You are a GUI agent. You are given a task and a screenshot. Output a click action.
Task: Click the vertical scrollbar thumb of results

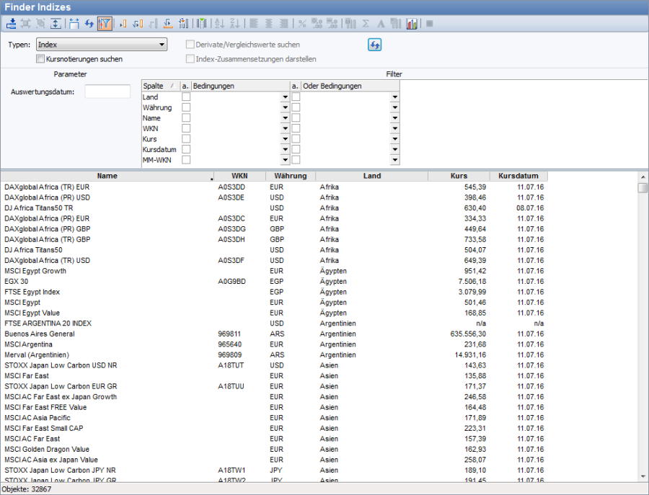pyautogui.click(x=643, y=188)
